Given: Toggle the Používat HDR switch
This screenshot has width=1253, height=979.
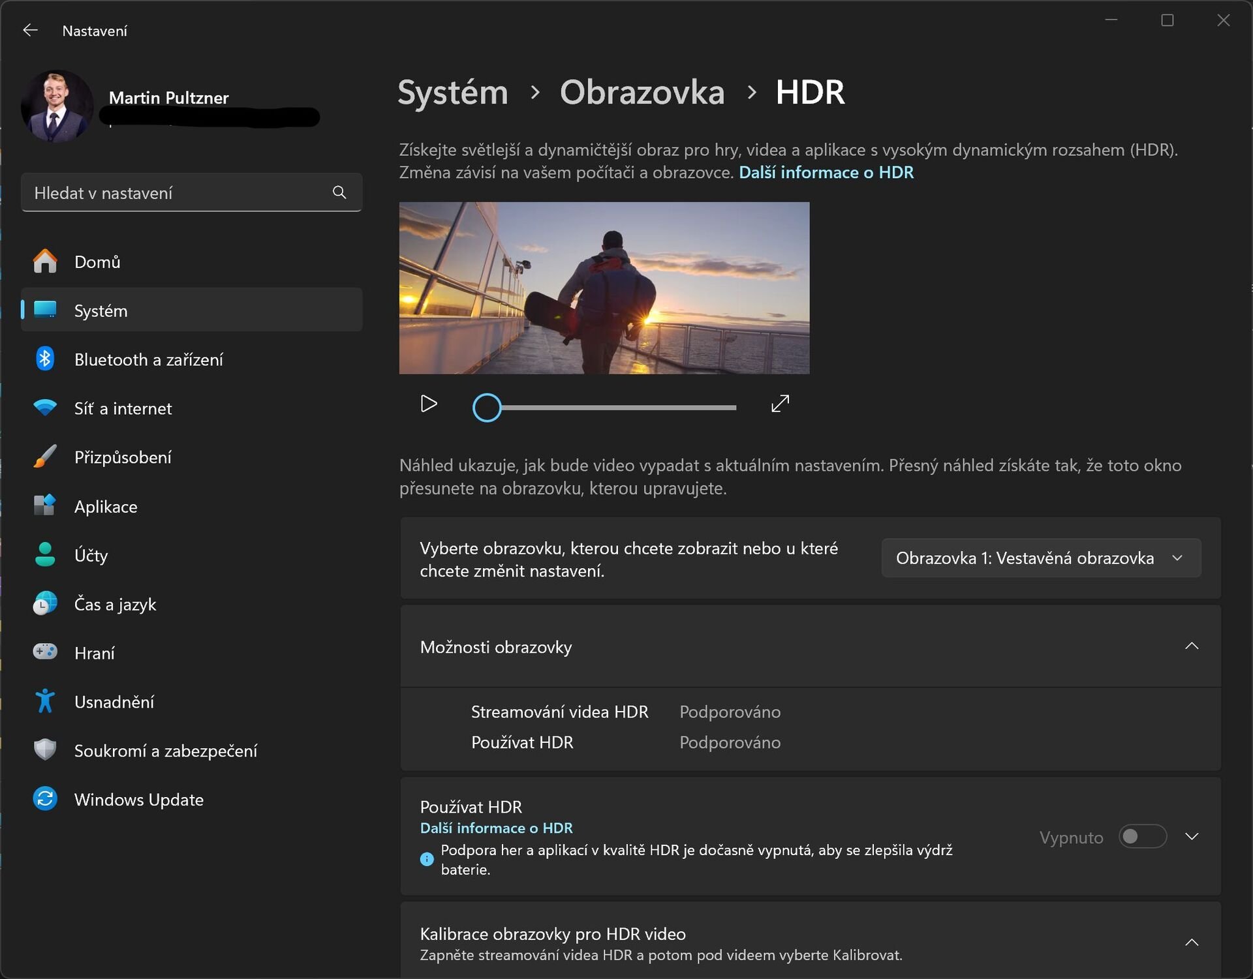Looking at the screenshot, I should [x=1142, y=837].
